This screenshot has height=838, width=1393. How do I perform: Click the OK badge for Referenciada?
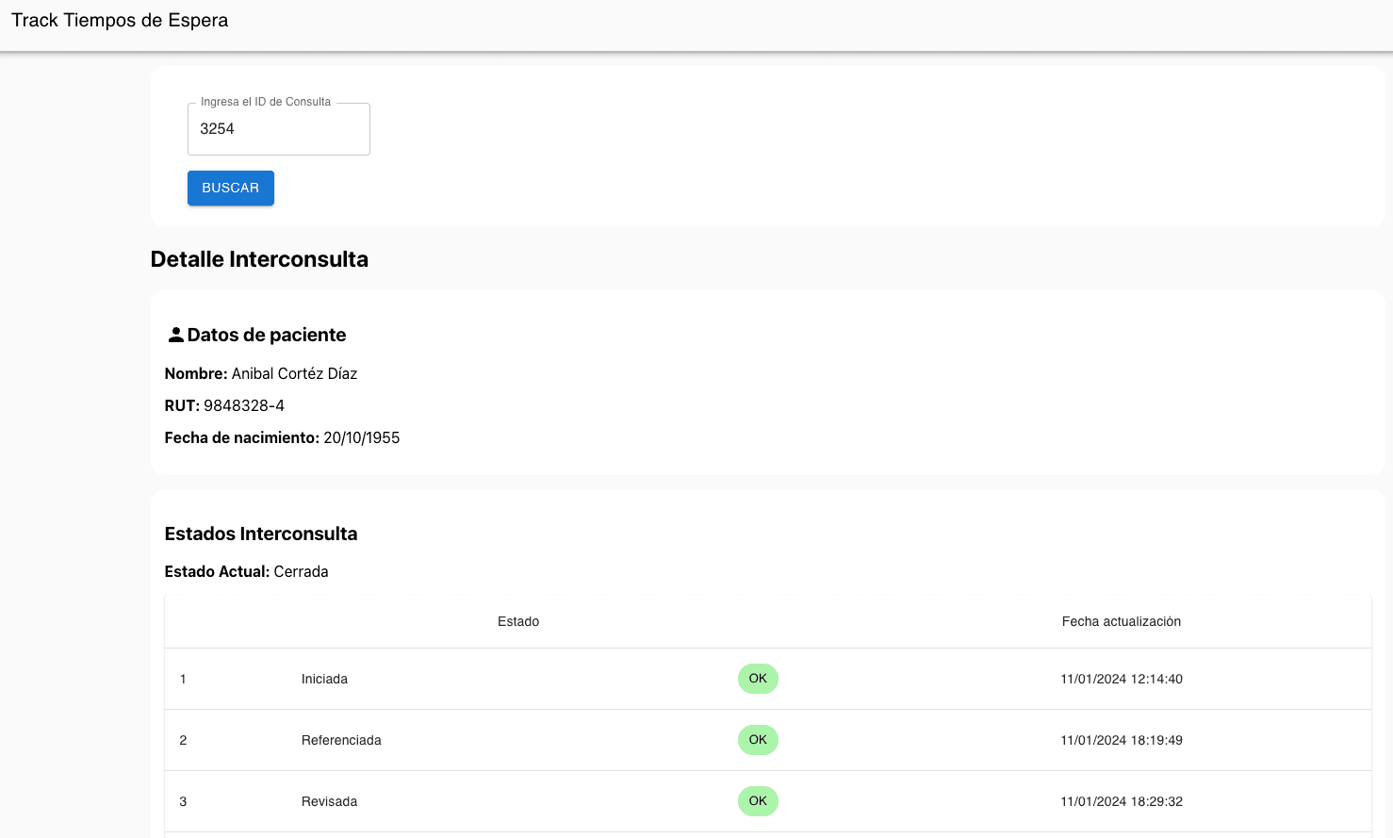pos(758,740)
